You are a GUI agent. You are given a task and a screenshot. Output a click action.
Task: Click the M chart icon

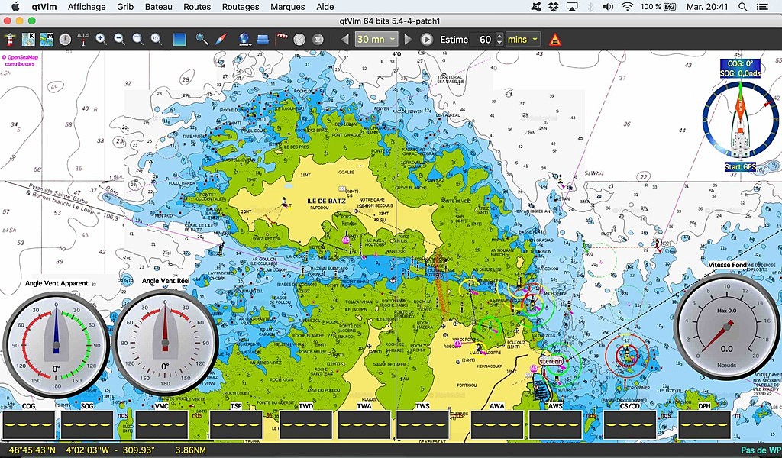click(47, 40)
